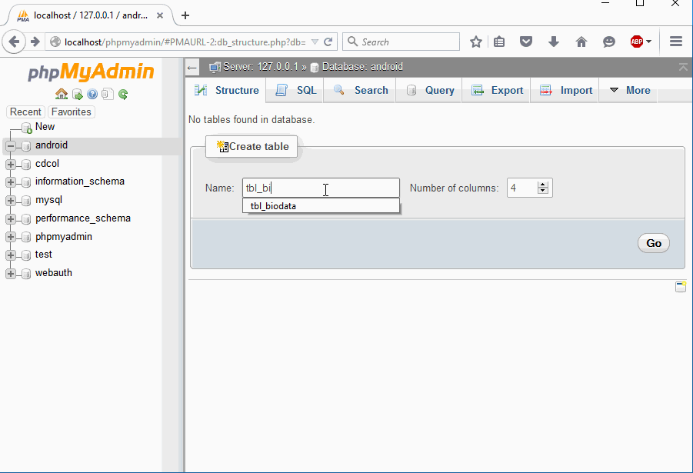Expand the webauth database node
This screenshot has width=693, height=473.
[x=11, y=274]
